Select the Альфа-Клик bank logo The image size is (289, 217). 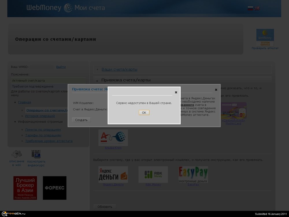point(113,138)
